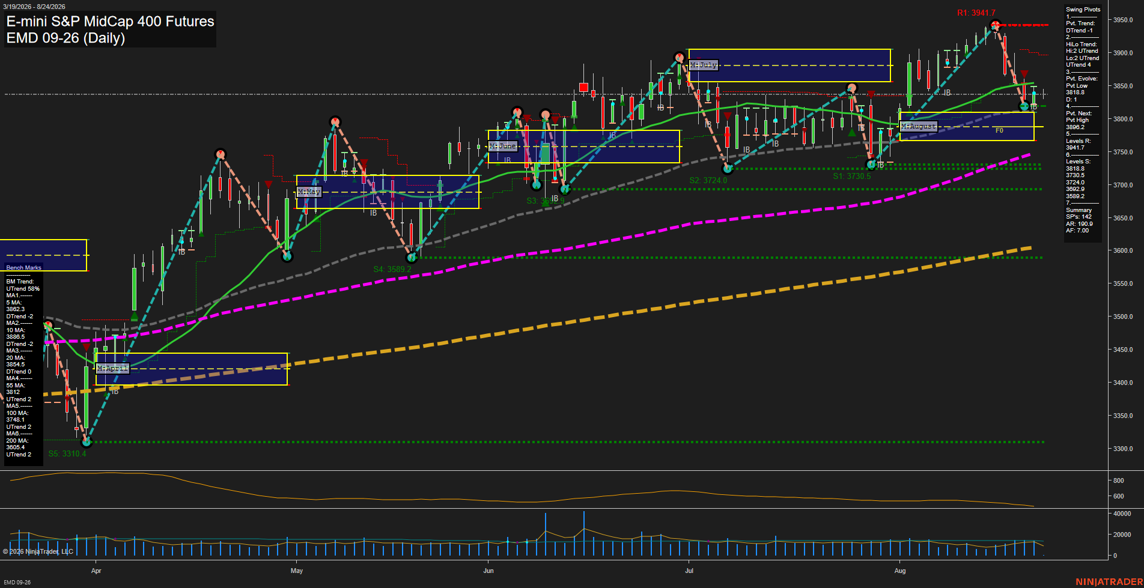Screen dimensions: 1144x588
Task: Click the BM Trend UTrend 58% reading
Action: pyautogui.click(x=23, y=285)
